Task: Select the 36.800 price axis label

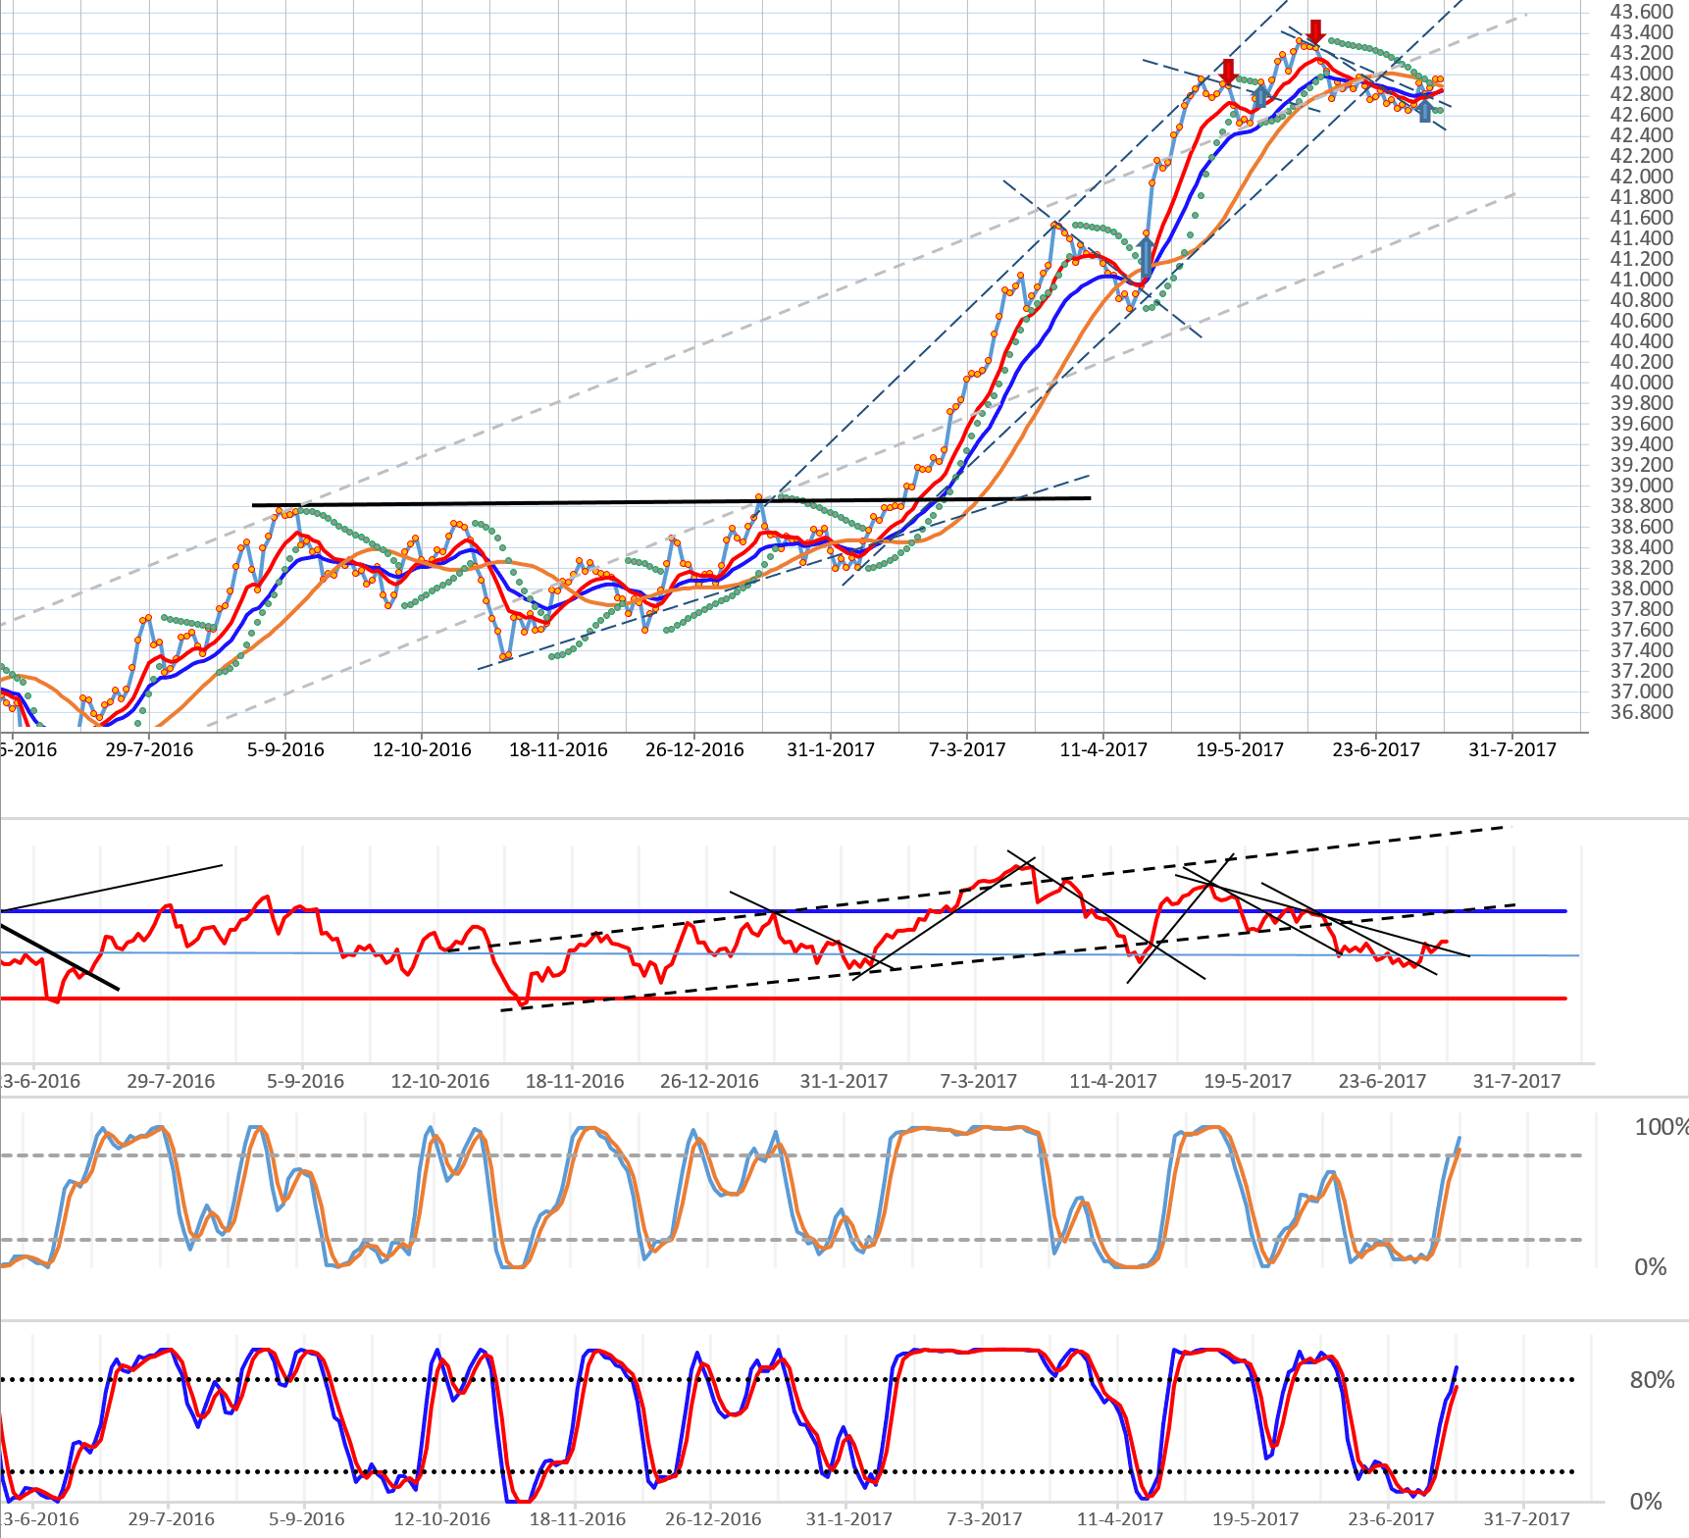Action: (x=1642, y=712)
